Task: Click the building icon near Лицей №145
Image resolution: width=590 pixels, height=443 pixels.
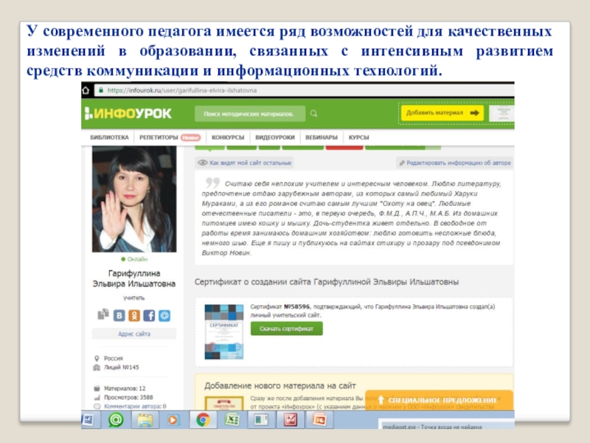Action: tap(97, 367)
